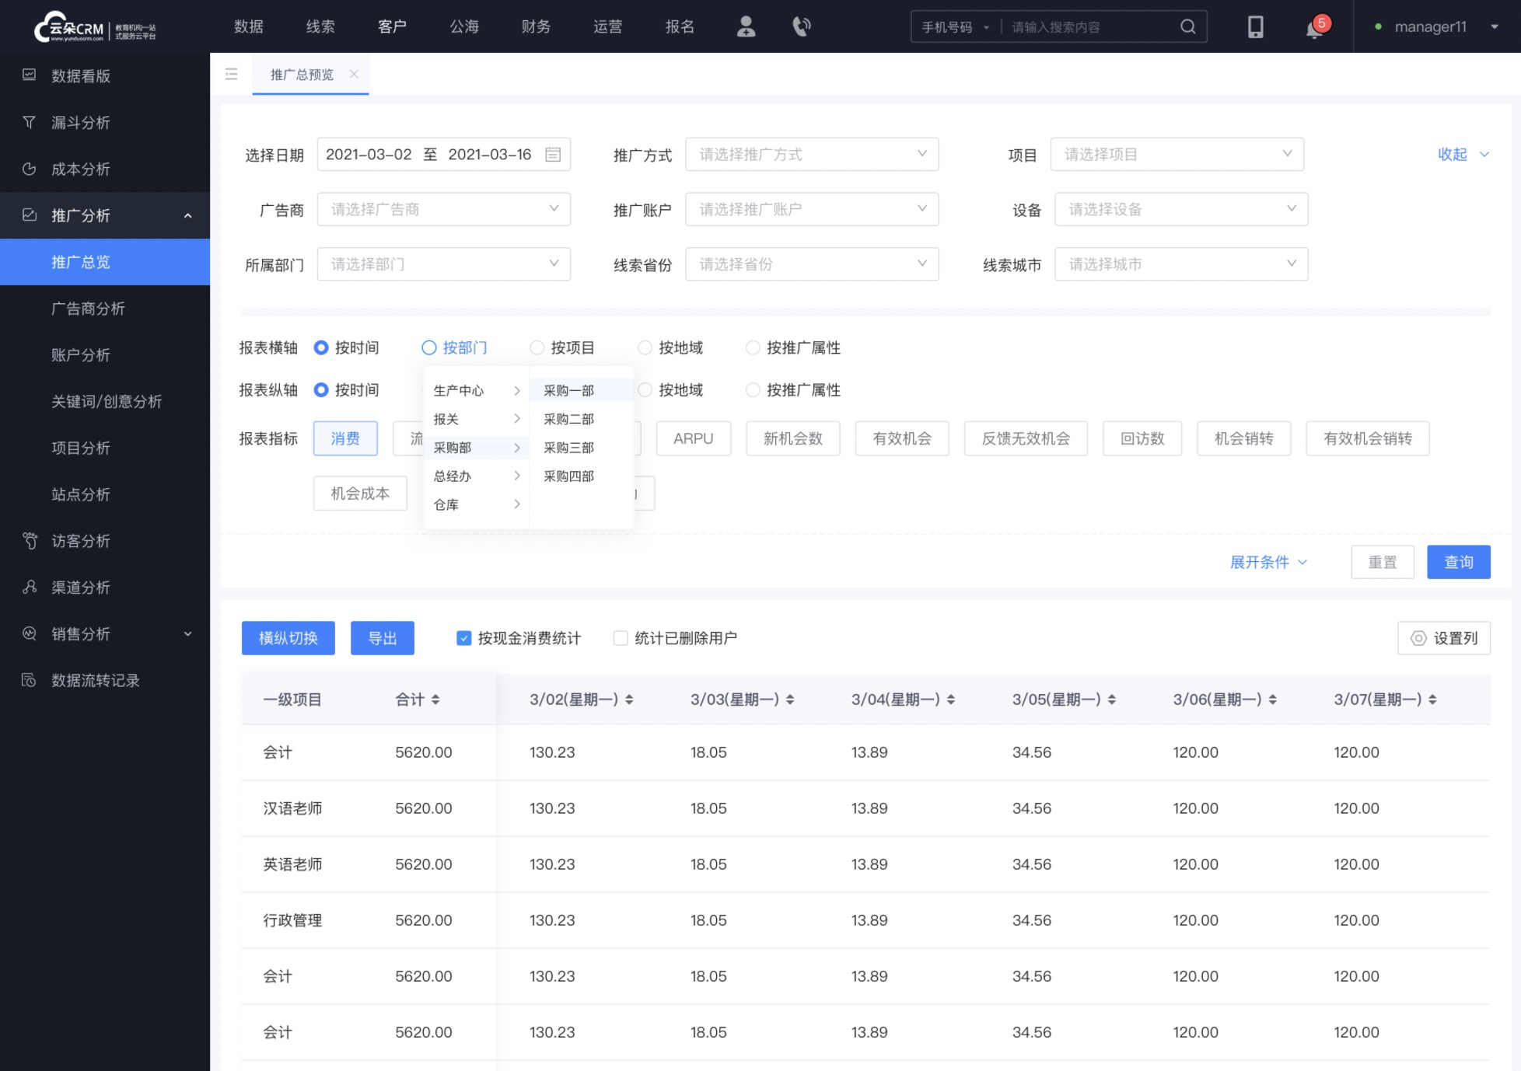This screenshot has width=1521, height=1071.
Task: Click 重置 button to clear filters
Action: point(1382,562)
